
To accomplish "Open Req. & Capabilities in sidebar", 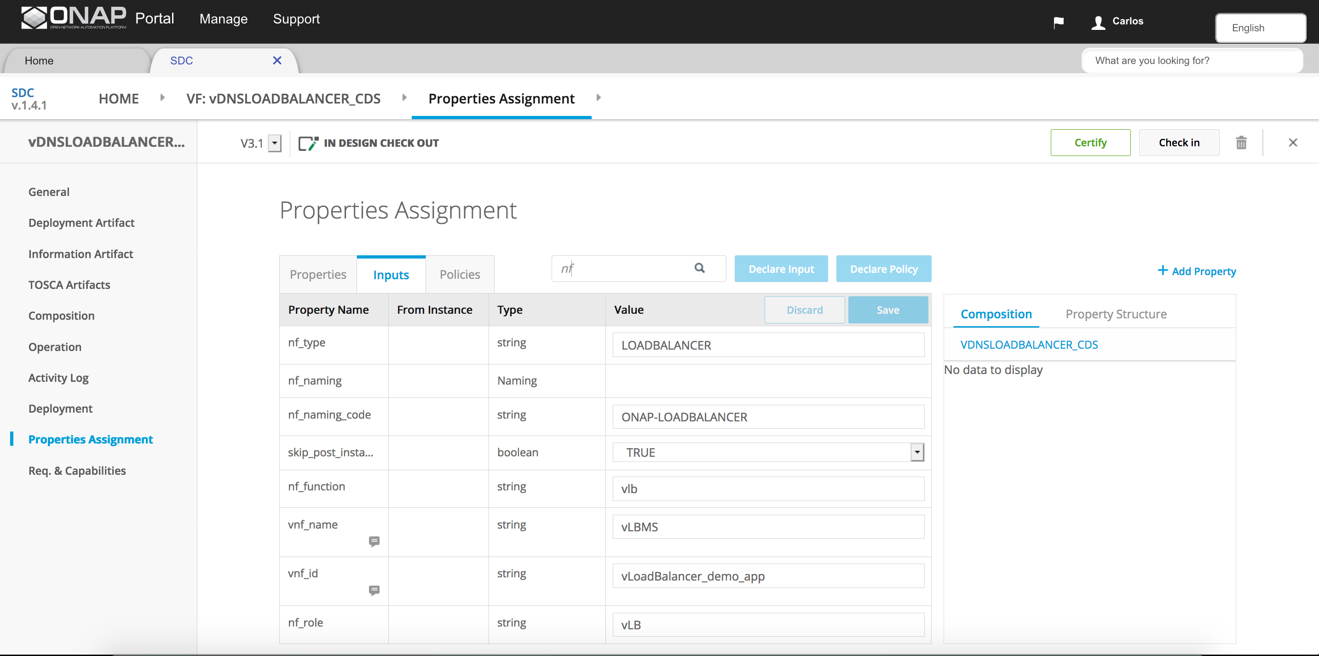I will click(x=77, y=471).
